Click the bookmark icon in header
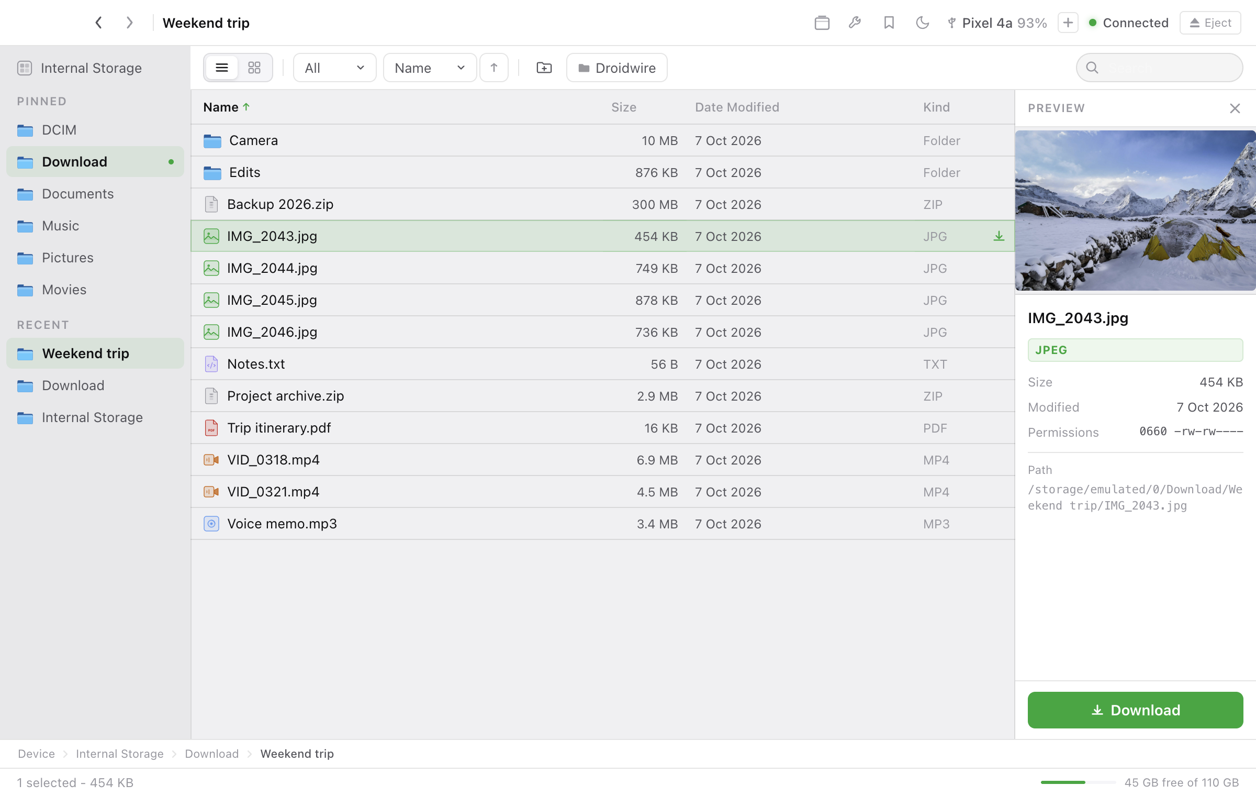 click(x=889, y=23)
